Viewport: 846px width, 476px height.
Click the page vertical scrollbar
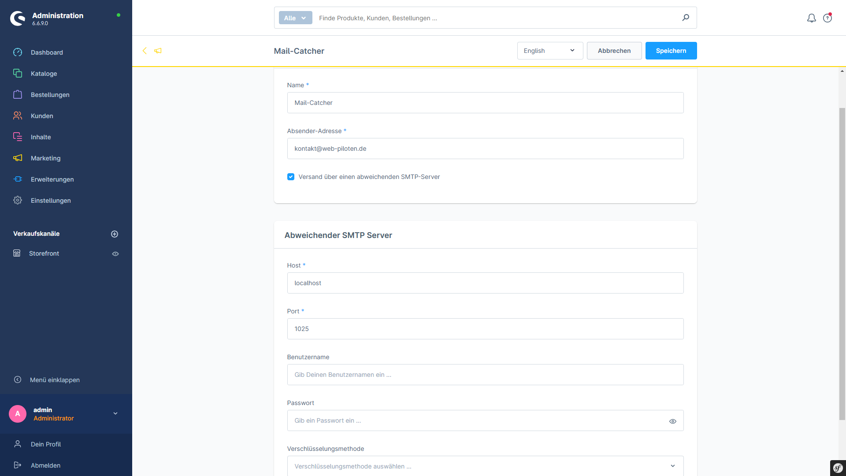(842, 264)
